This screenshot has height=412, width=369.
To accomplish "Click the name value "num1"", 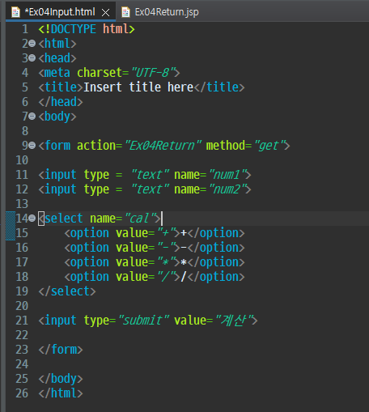I will click(x=228, y=175).
